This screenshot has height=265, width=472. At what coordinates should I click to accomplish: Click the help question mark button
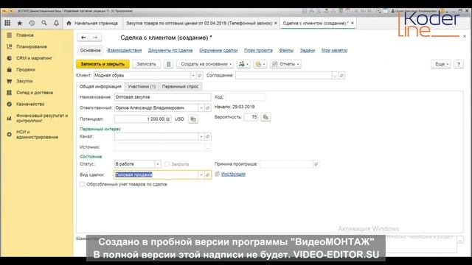(x=459, y=64)
